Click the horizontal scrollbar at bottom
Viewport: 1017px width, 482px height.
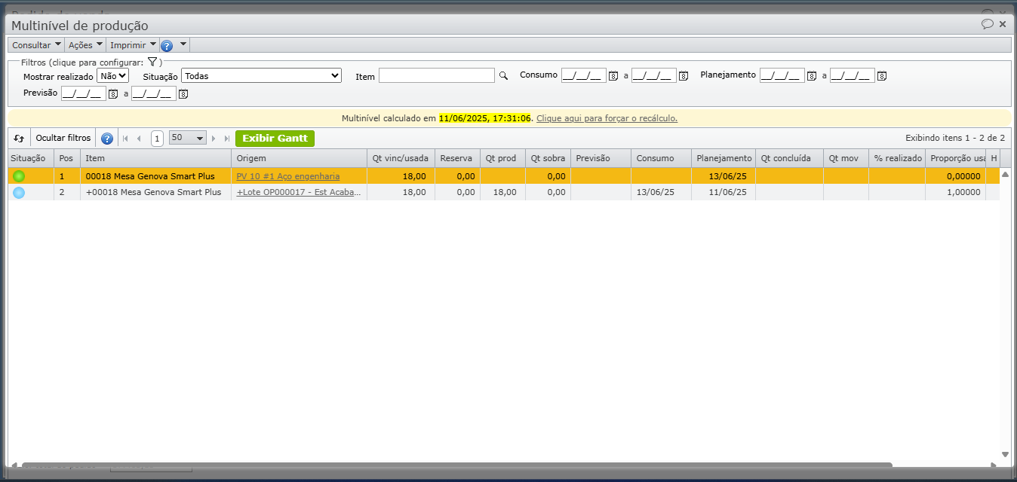coord(456,465)
